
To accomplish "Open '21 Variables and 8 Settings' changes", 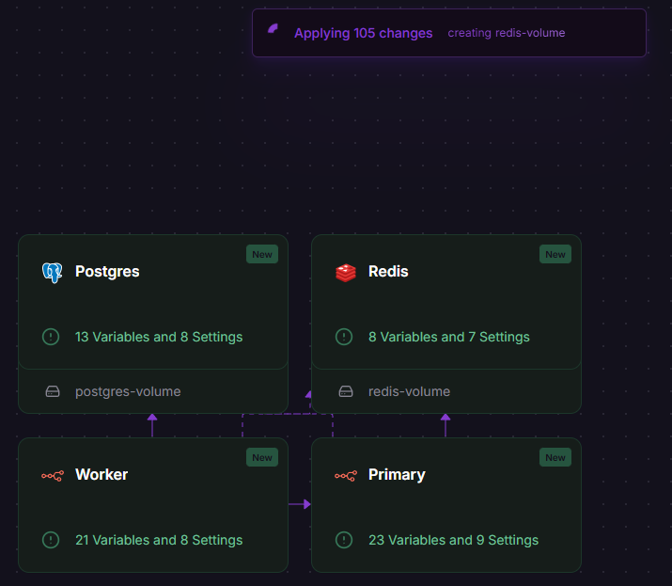I will click(x=159, y=541).
